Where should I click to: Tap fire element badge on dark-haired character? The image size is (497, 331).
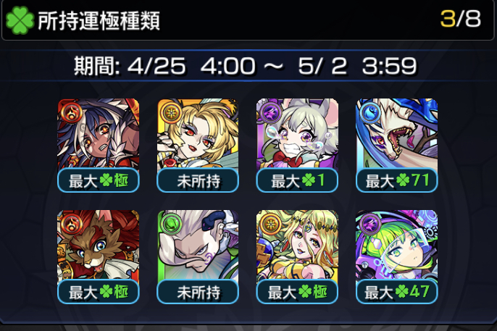[72, 112]
